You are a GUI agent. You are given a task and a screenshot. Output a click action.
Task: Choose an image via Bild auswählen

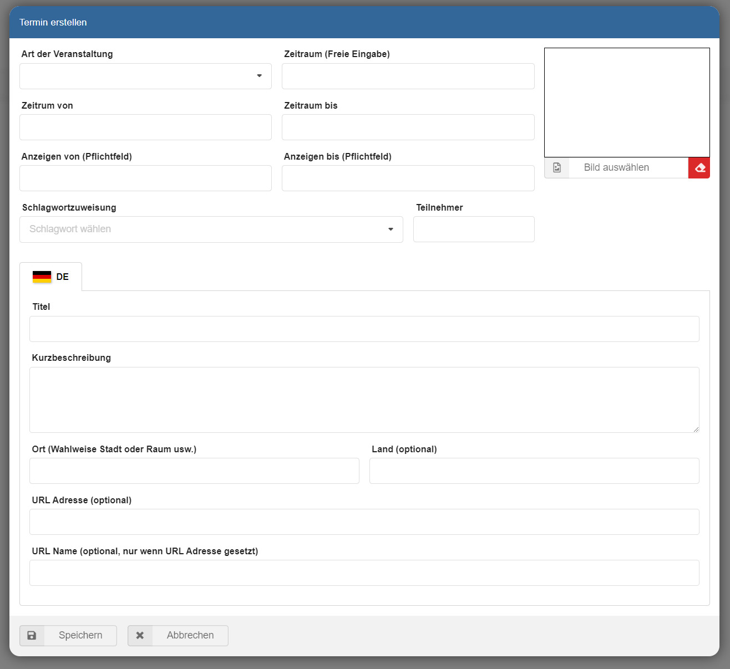[x=616, y=168]
